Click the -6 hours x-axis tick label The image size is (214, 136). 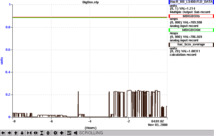pos(51,121)
